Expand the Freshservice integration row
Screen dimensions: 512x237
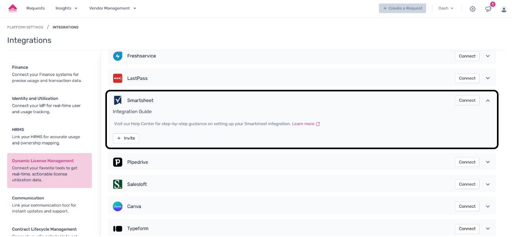point(488,56)
